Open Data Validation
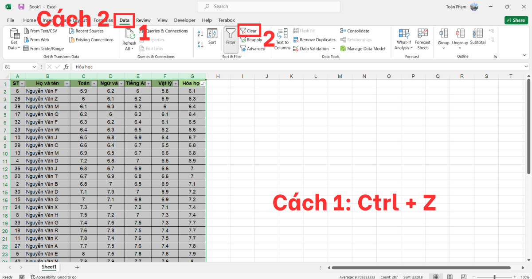Screen dimensions: 532x279 (311, 49)
